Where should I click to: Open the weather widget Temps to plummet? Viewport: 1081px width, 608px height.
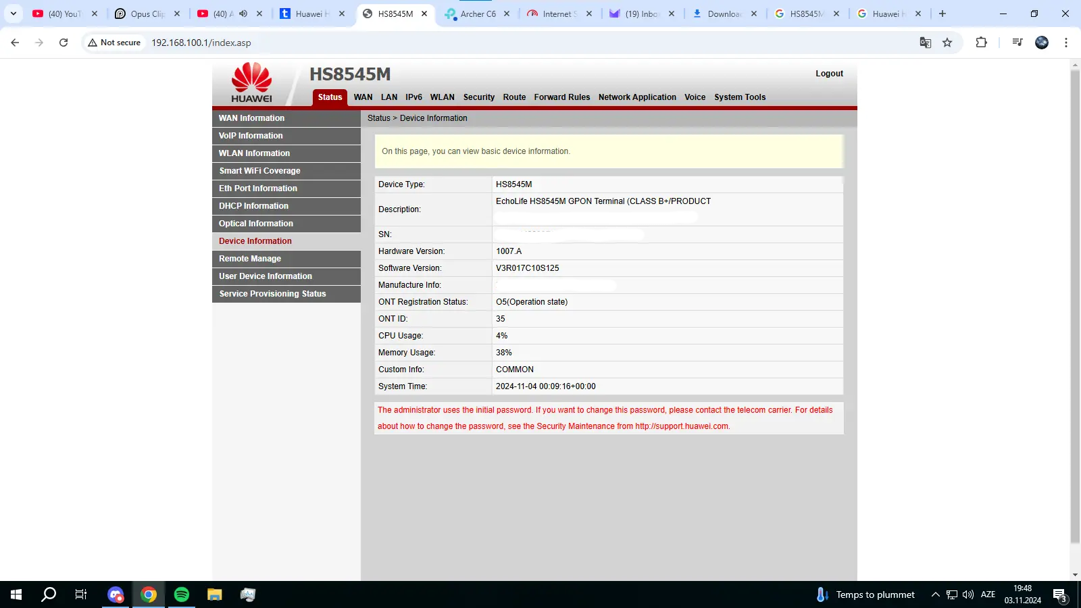[865, 594]
